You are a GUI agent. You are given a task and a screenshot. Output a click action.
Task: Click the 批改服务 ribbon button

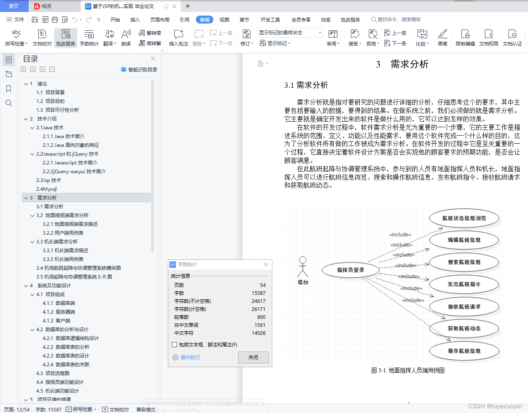66,38
